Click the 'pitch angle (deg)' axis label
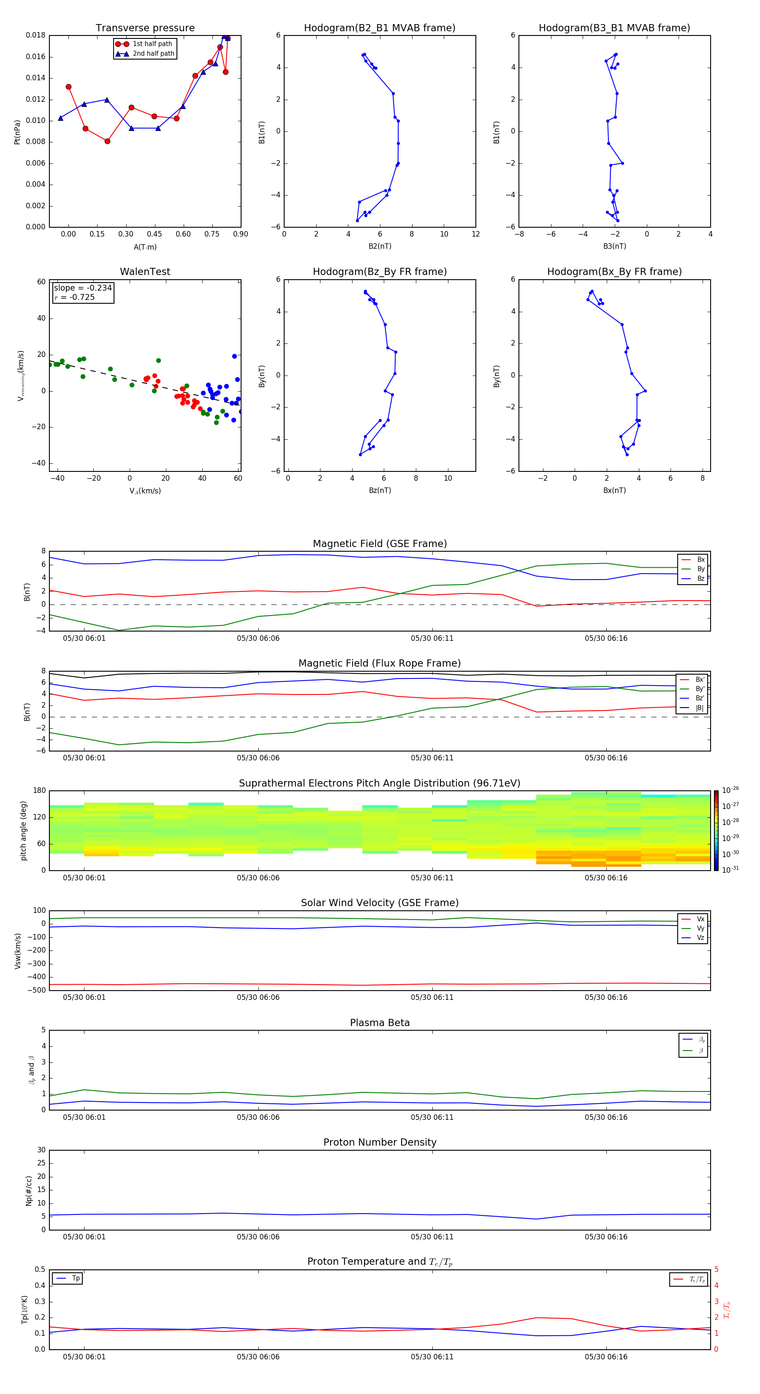 coord(23,830)
